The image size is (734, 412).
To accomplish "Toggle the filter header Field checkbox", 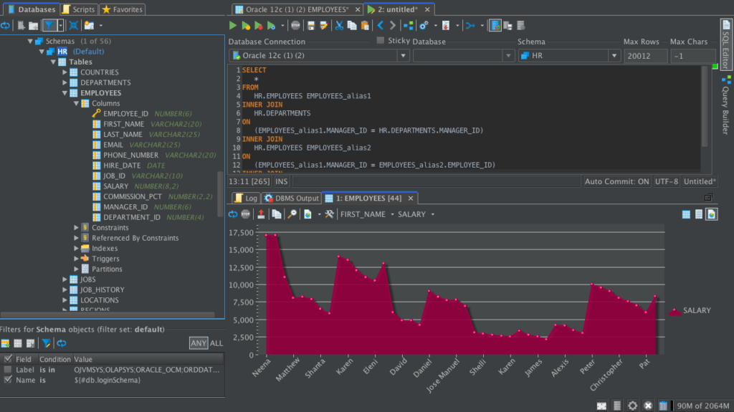I will 8,359.
